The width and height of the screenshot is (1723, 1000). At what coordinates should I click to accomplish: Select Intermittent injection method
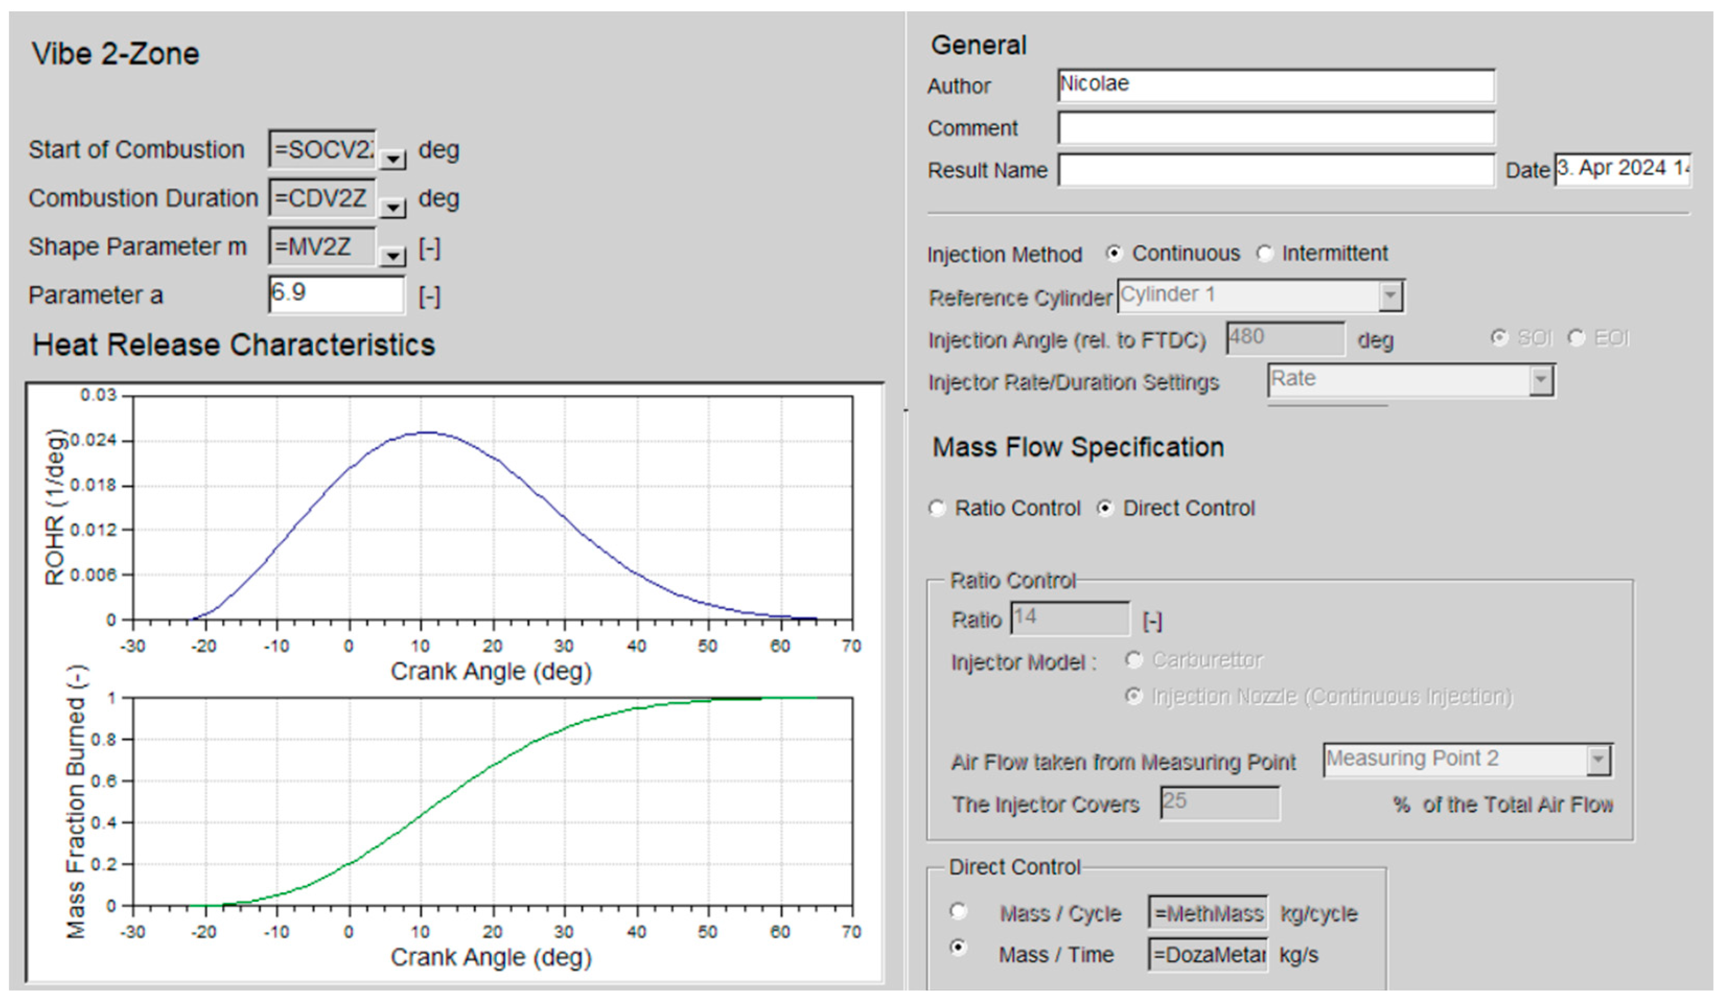pos(1264,254)
